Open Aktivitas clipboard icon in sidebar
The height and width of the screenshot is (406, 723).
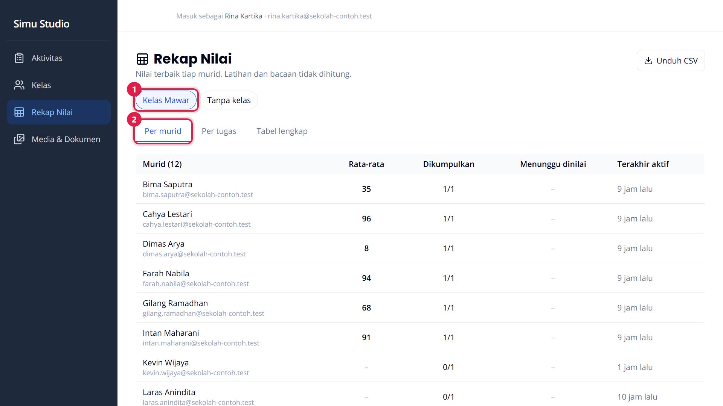point(19,58)
